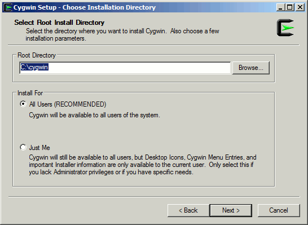This screenshot has height=225, width=308.
Task: Cancel the Cygwin setup
Action: [x=279, y=210]
